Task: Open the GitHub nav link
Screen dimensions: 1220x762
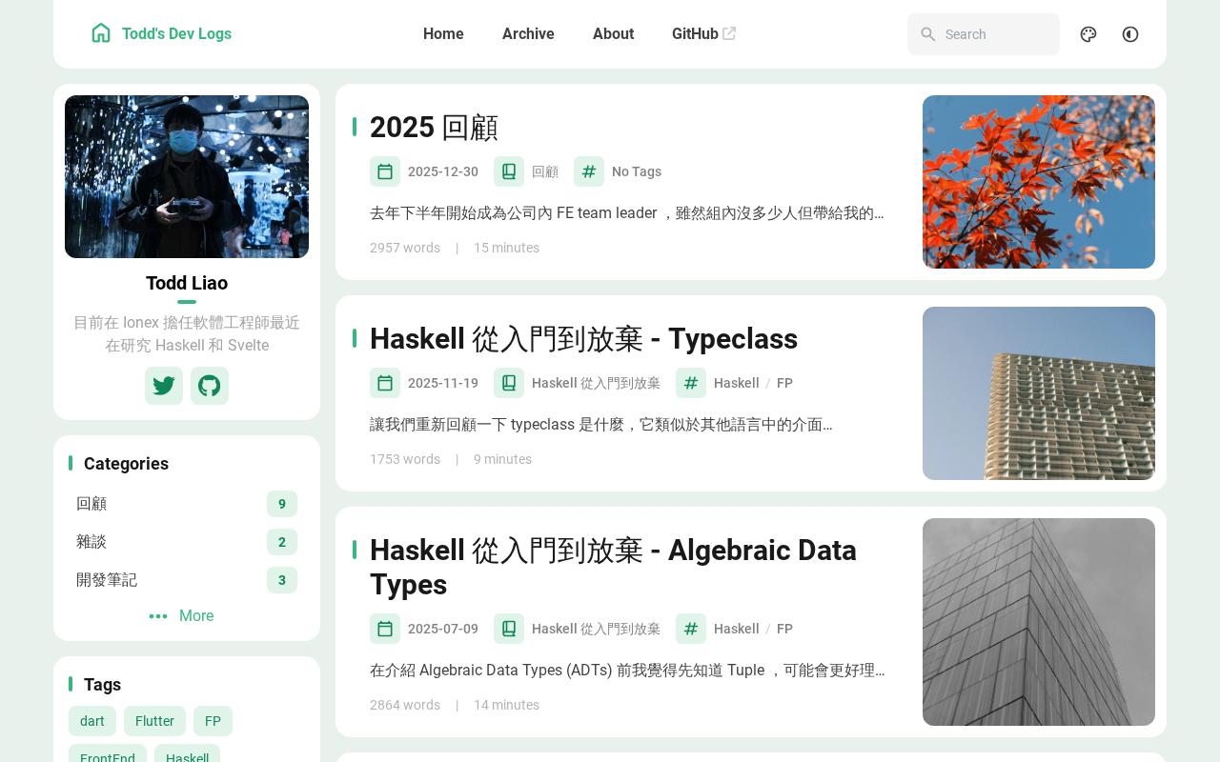Action: [703, 34]
